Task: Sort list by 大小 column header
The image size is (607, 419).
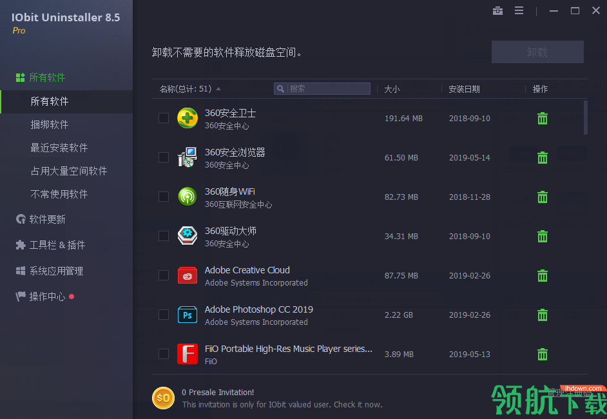Action: coord(392,89)
